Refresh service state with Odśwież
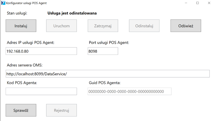Viewport: 213px width, 121px height. (x=186, y=26)
